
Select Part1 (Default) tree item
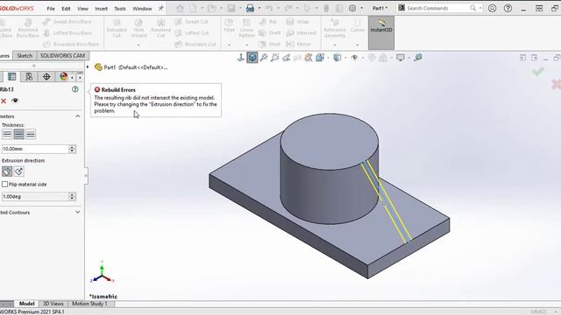point(131,67)
